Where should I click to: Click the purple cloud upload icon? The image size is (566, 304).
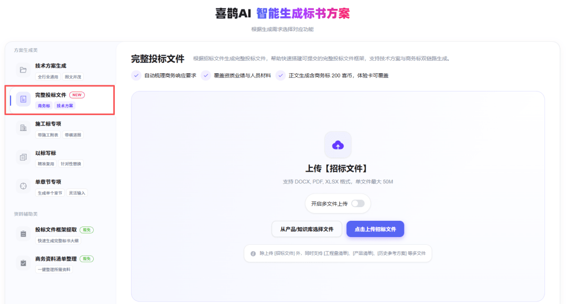(338, 145)
